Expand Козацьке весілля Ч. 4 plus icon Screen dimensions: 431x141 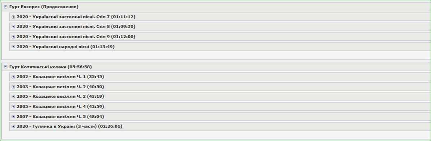click(x=13, y=107)
